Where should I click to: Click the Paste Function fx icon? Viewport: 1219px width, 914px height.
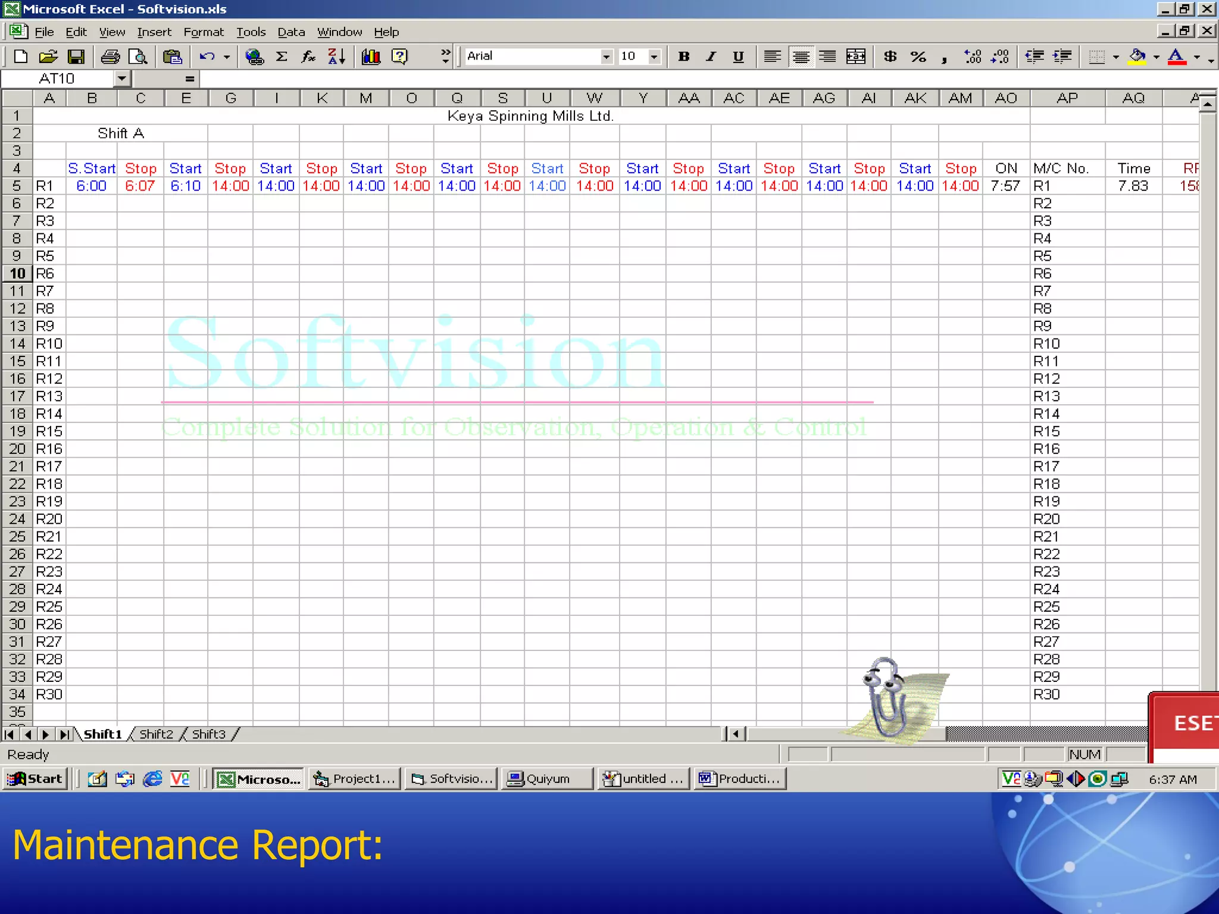point(308,57)
